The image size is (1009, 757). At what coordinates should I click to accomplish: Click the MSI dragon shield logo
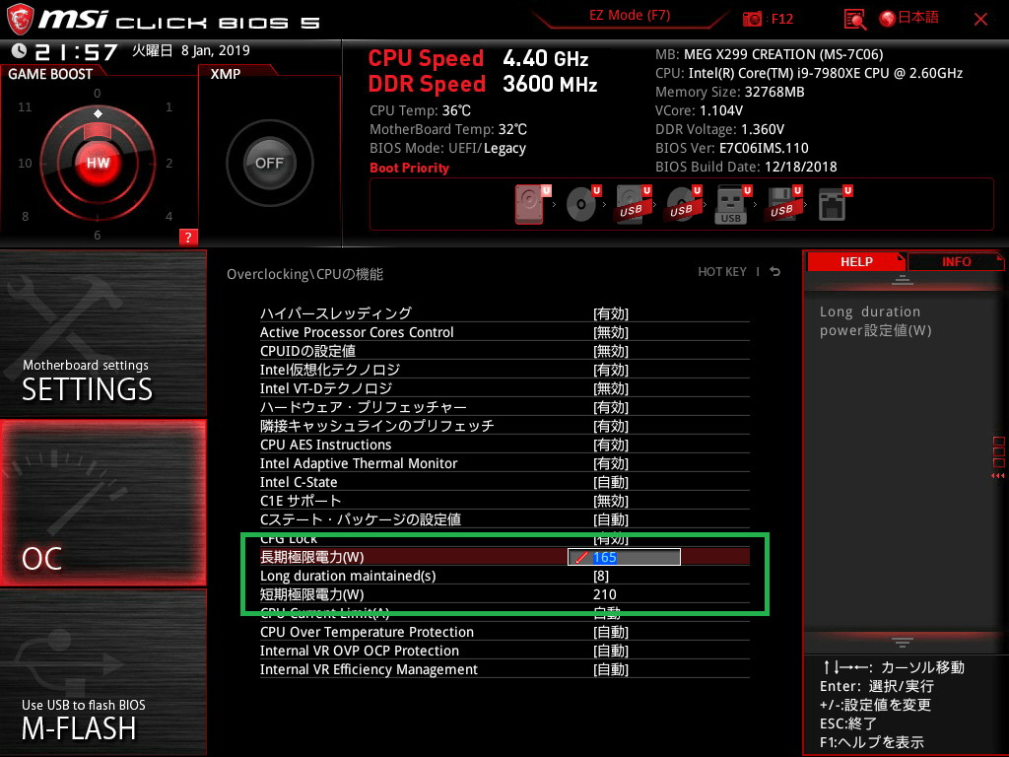coord(20,20)
